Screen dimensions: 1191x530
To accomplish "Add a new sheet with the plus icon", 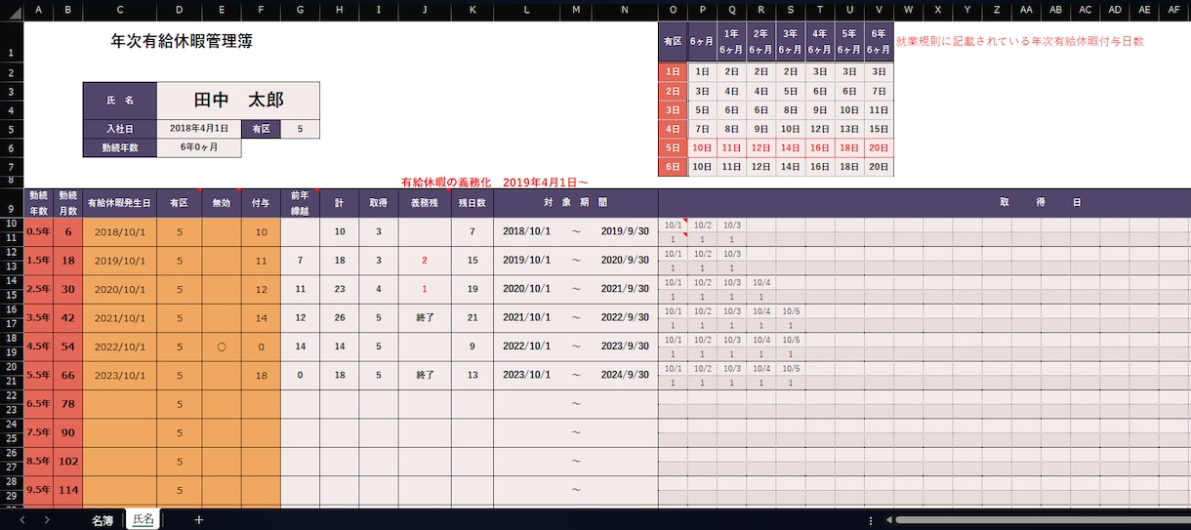I will pos(199,520).
